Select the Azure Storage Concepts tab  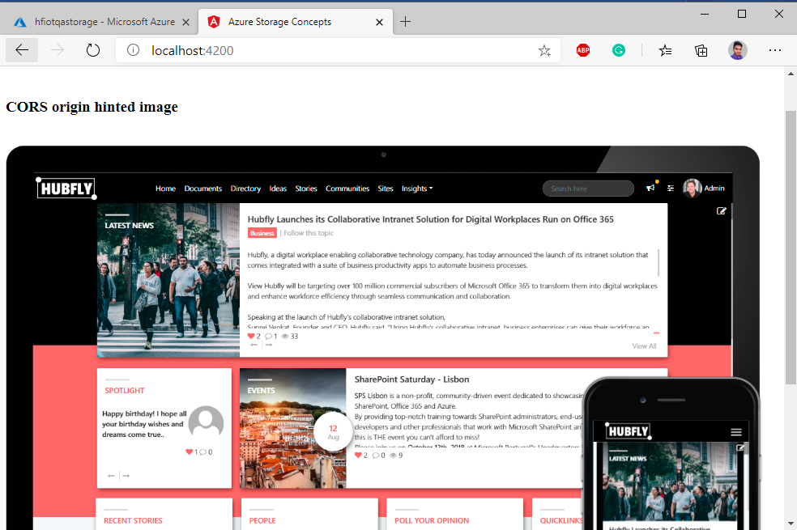coord(296,22)
